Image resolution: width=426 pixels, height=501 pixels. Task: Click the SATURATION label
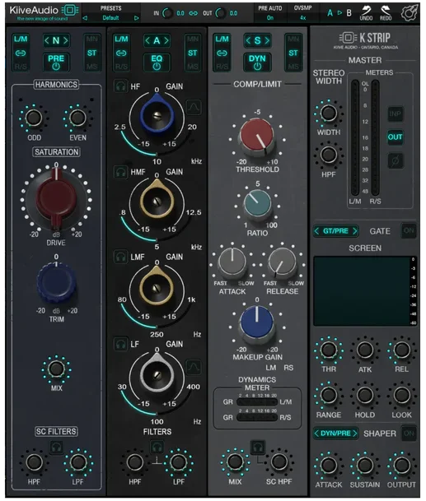tap(56, 152)
